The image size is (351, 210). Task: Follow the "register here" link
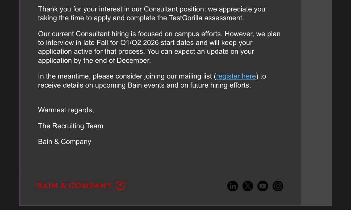coord(236,76)
